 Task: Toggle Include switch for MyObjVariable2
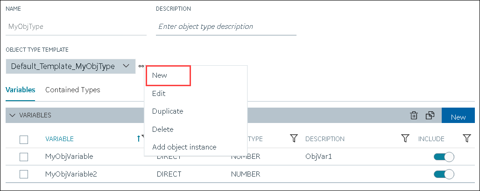pos(444,174)
